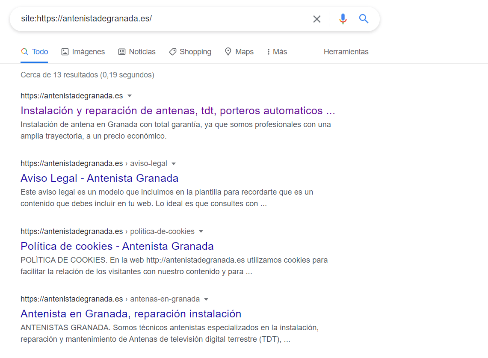
Task: Click the 'antenas-en-granada' breadcrumb text
Action: coord(165,299)
